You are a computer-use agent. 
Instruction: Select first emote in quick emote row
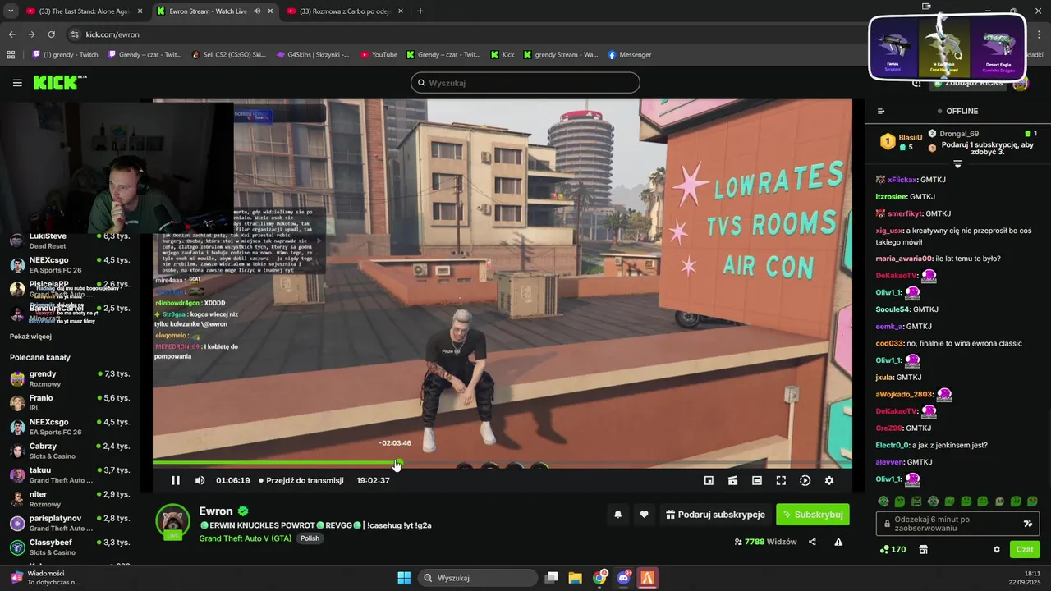(x=883, y=501)
